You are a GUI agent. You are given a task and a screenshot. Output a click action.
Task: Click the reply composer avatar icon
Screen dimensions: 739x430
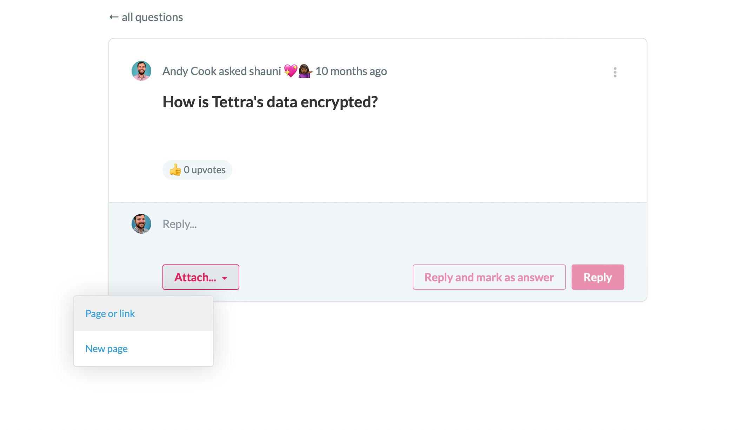point(142,223)
